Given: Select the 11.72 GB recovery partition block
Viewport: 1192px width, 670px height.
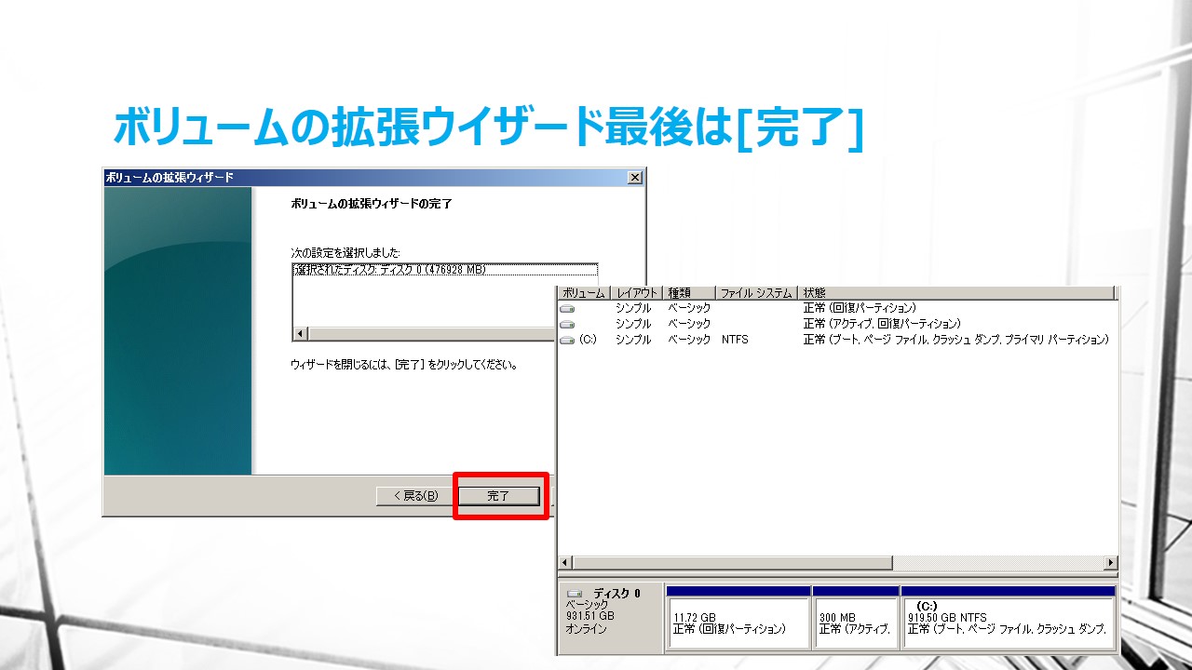Looking at the screenshot, I should (738, 623).
